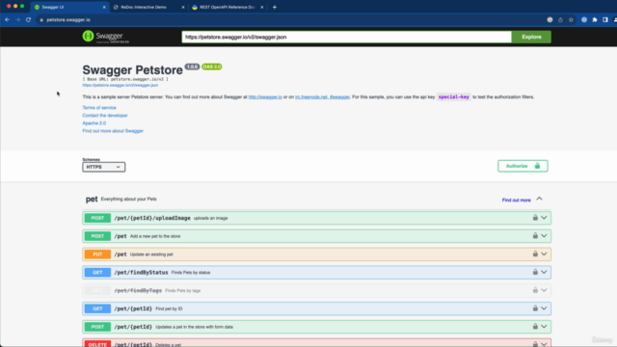Image resolution: width=617 pixels, height=347 pixels.
Task: Open the swagger.json link under the title
Action: coord(120,85)
